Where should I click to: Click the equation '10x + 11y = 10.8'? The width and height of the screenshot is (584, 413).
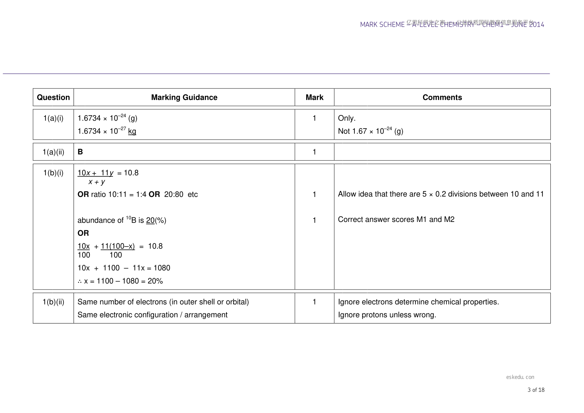click(x=108, y=173)
